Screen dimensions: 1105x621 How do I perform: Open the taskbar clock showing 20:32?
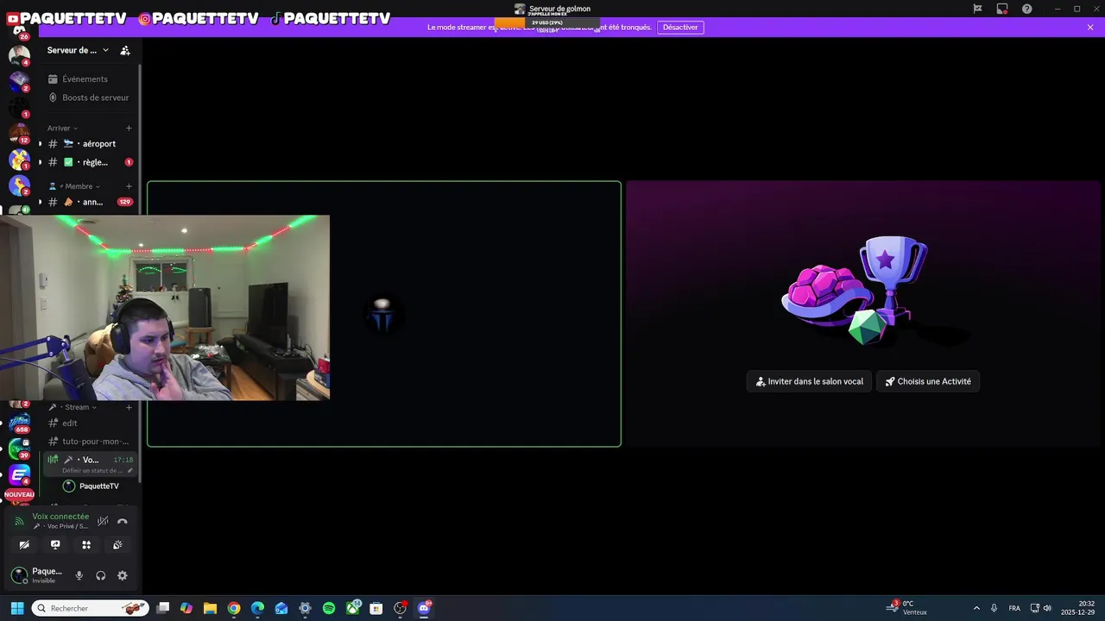(x=1079, y=608)
